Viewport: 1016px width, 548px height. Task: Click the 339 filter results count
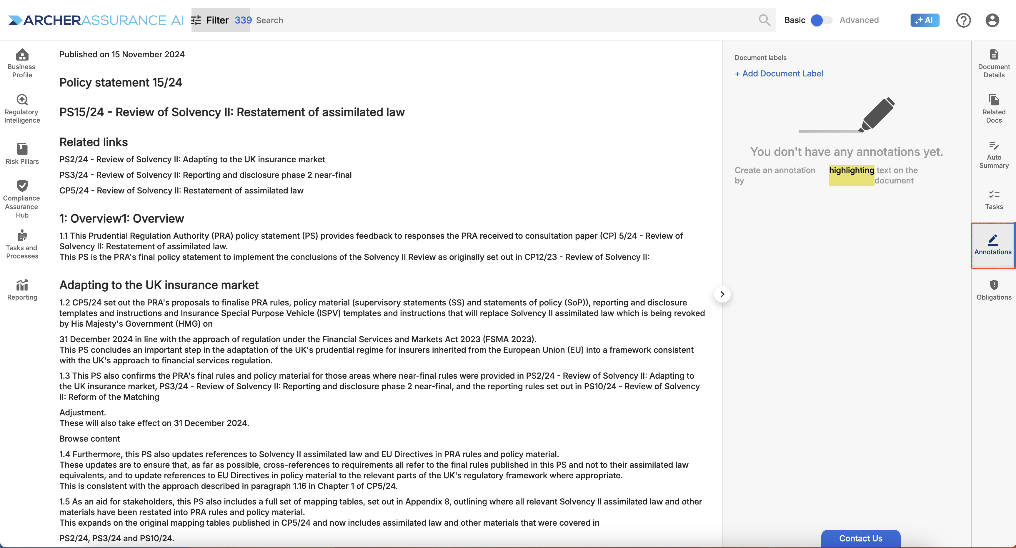(x=243, y=20)
